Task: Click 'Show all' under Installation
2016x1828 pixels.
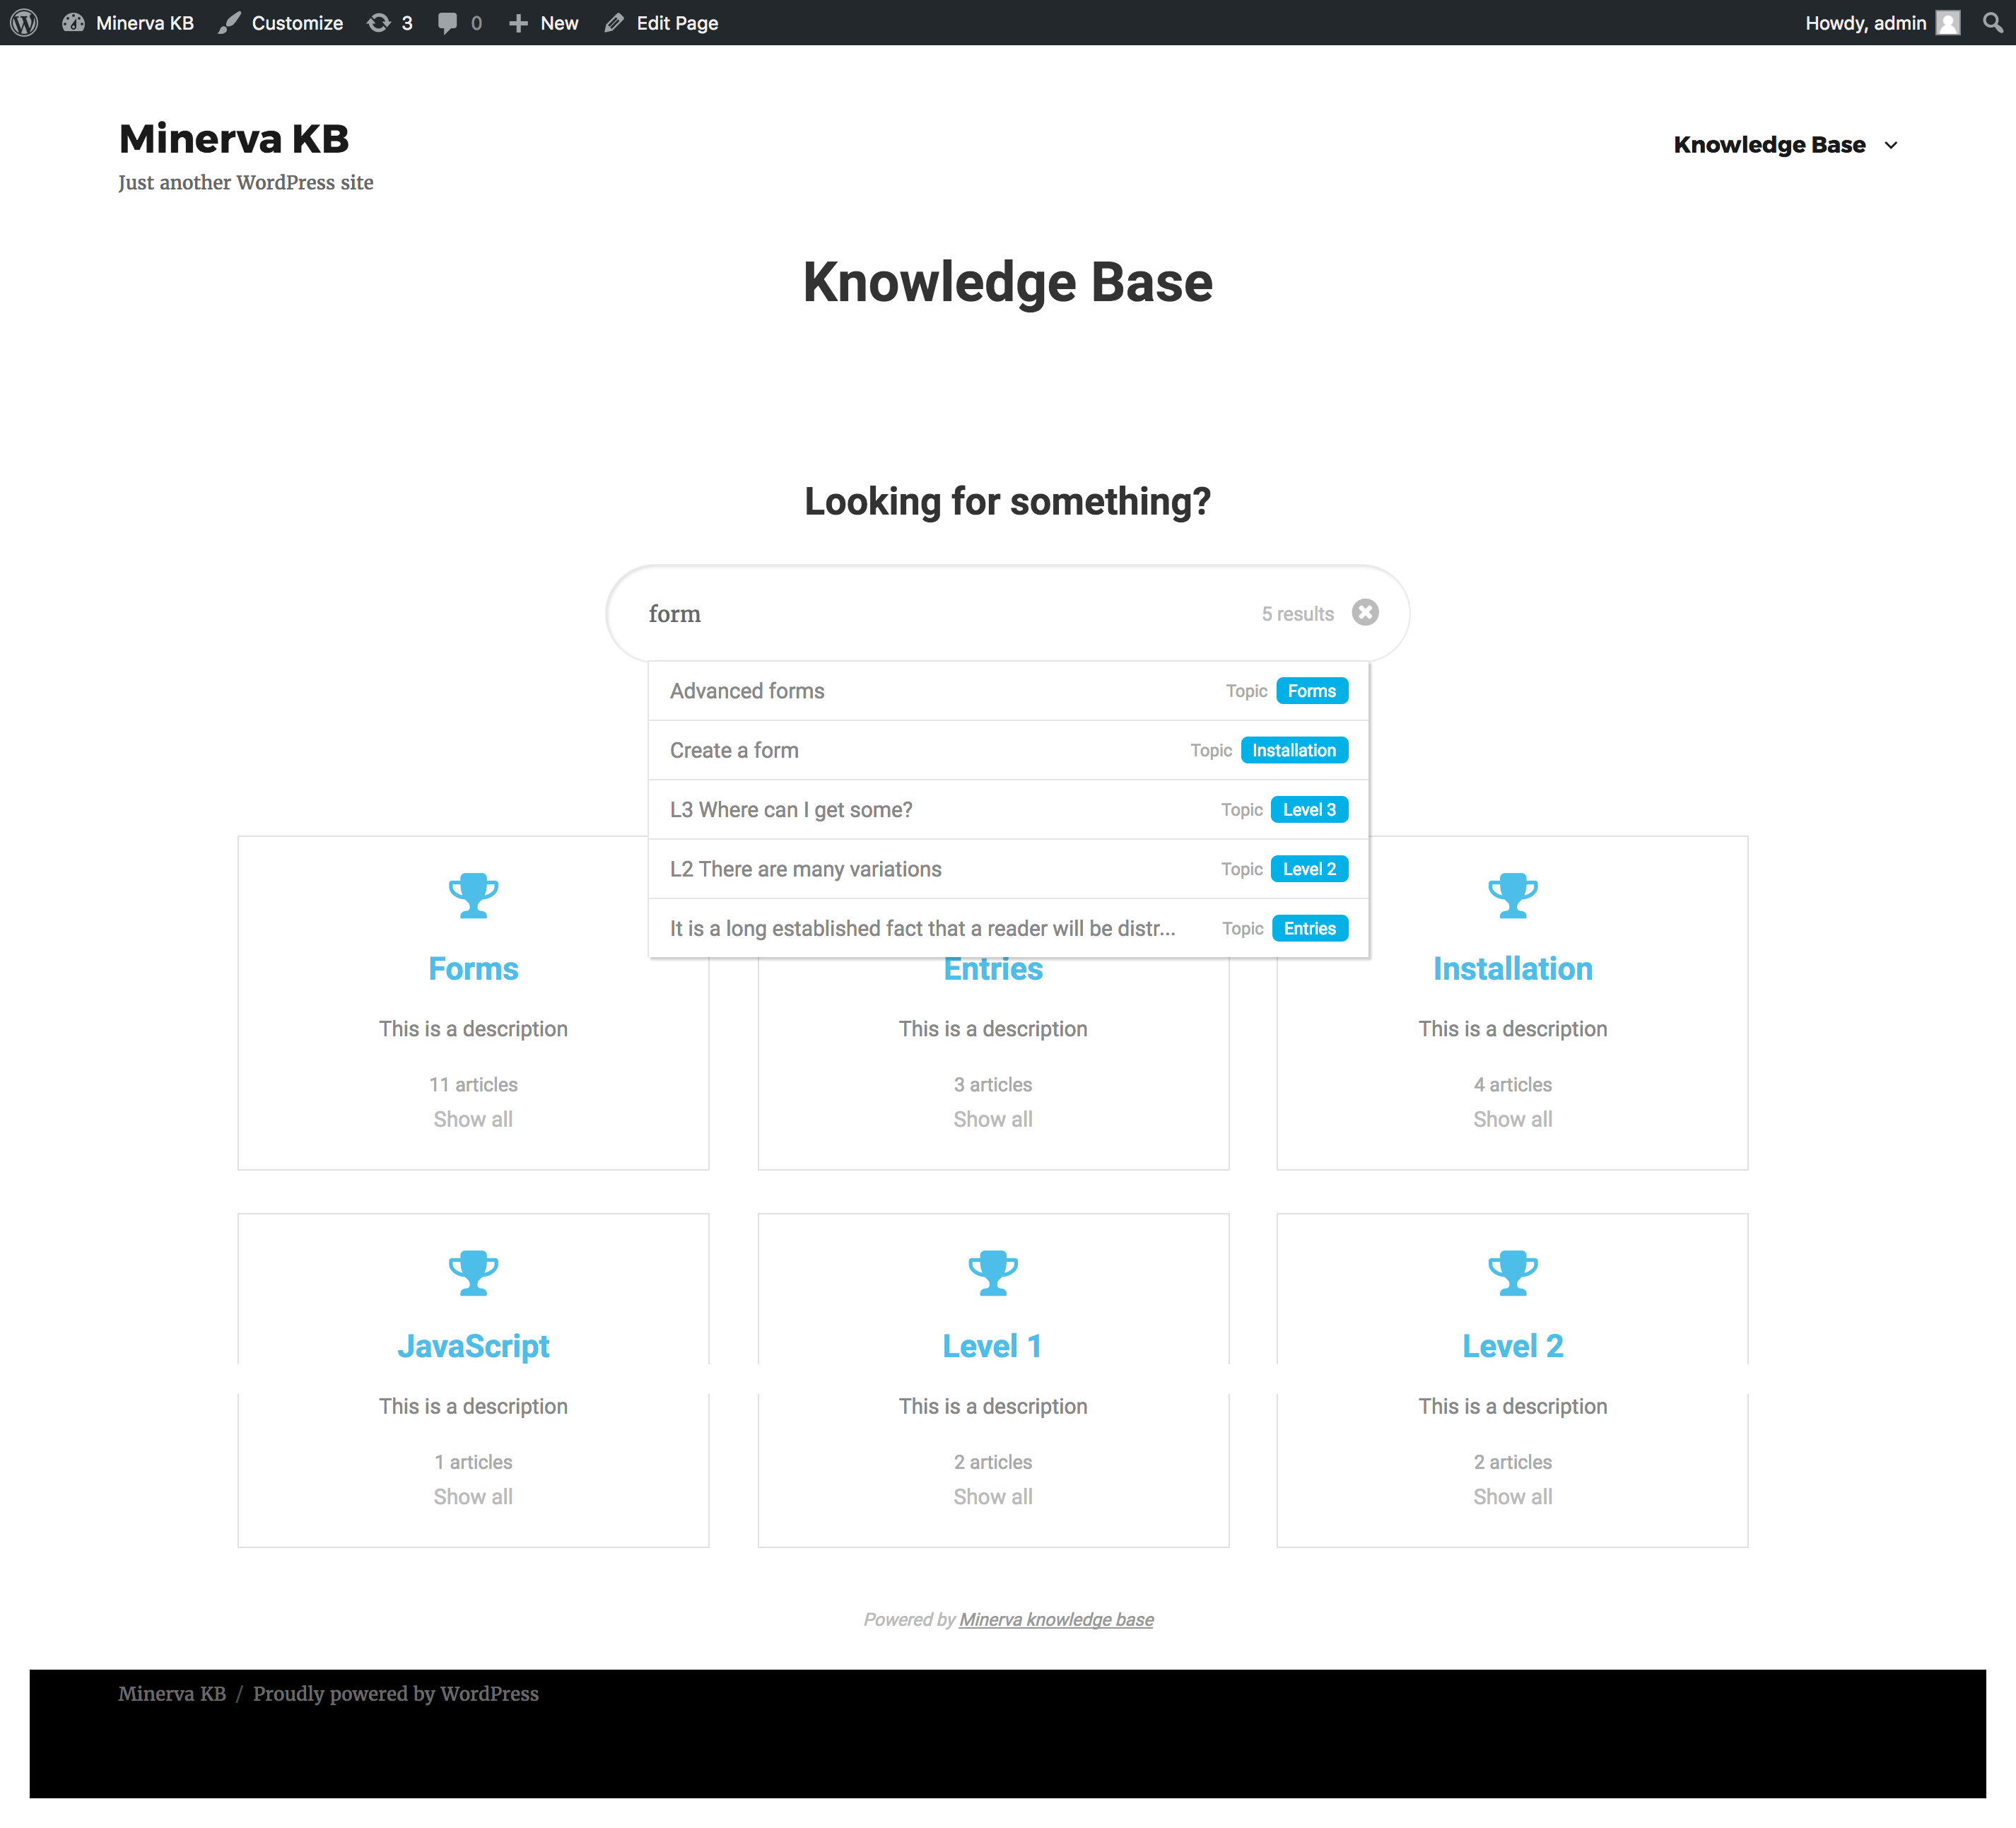Action: click(1513, 1119)
